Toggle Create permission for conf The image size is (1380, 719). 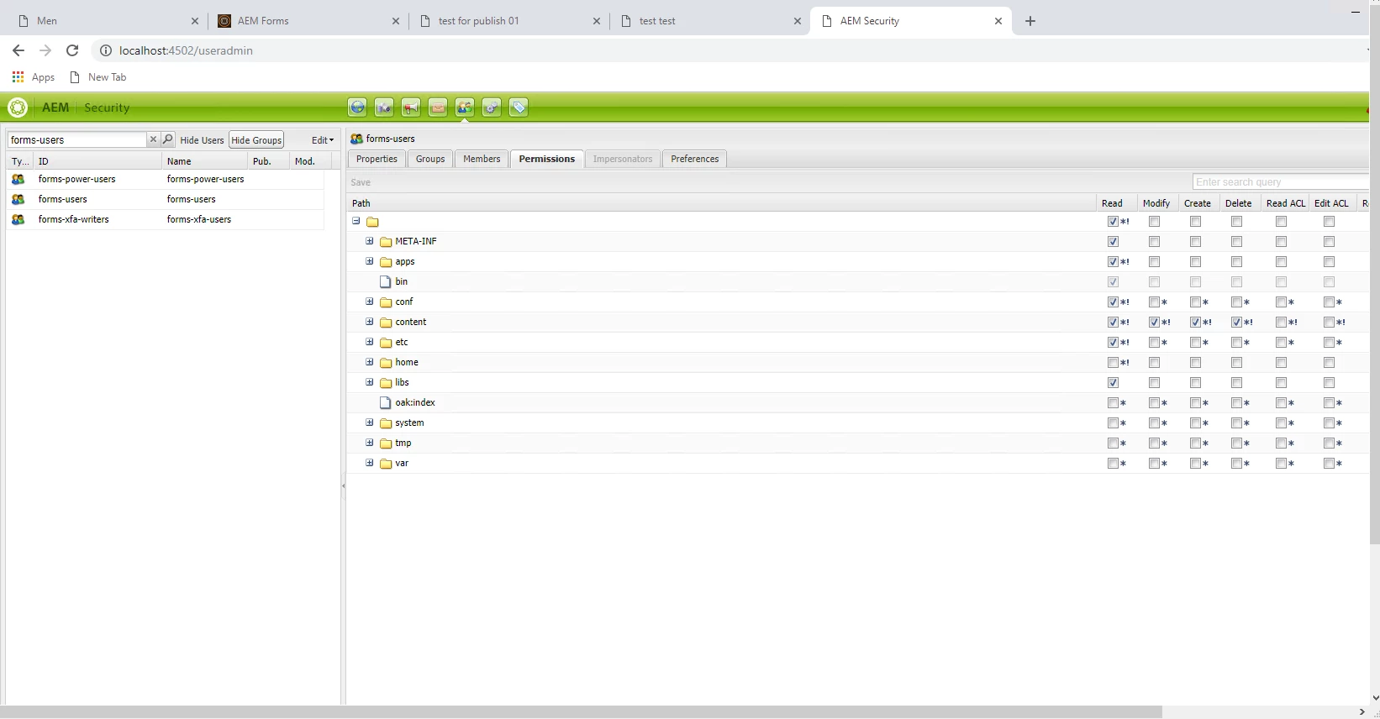click(1195, 302)
